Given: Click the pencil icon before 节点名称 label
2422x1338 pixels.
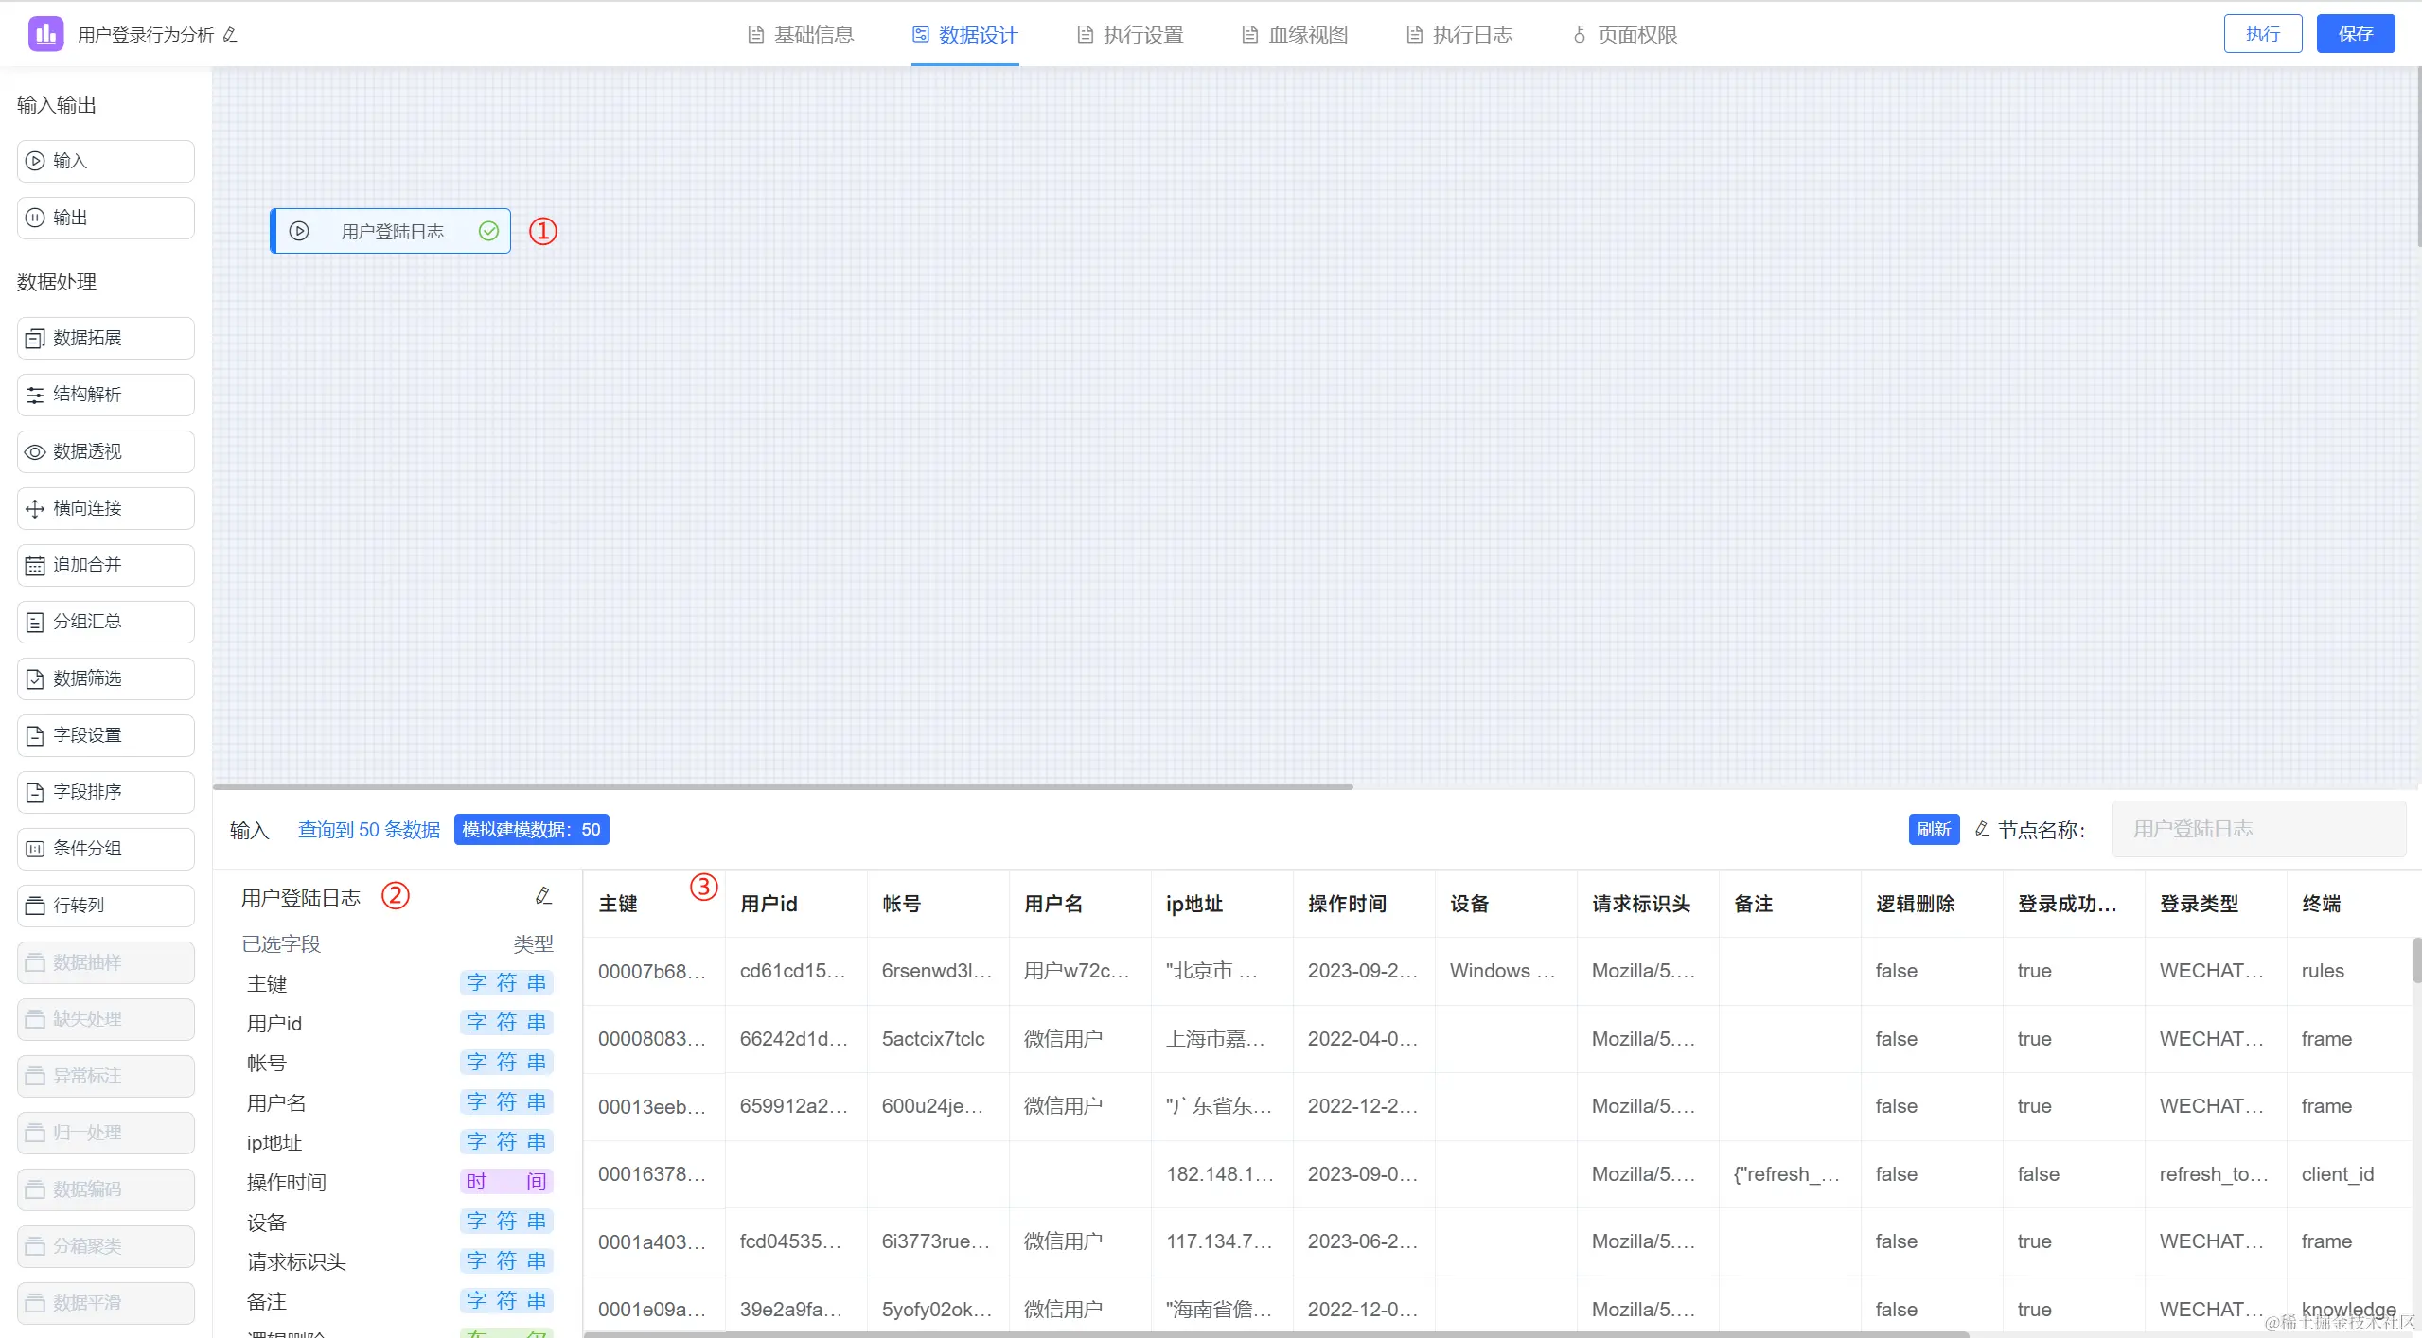Looking at the screenshot, I should pyautogui.click(x=1982, y=829).
